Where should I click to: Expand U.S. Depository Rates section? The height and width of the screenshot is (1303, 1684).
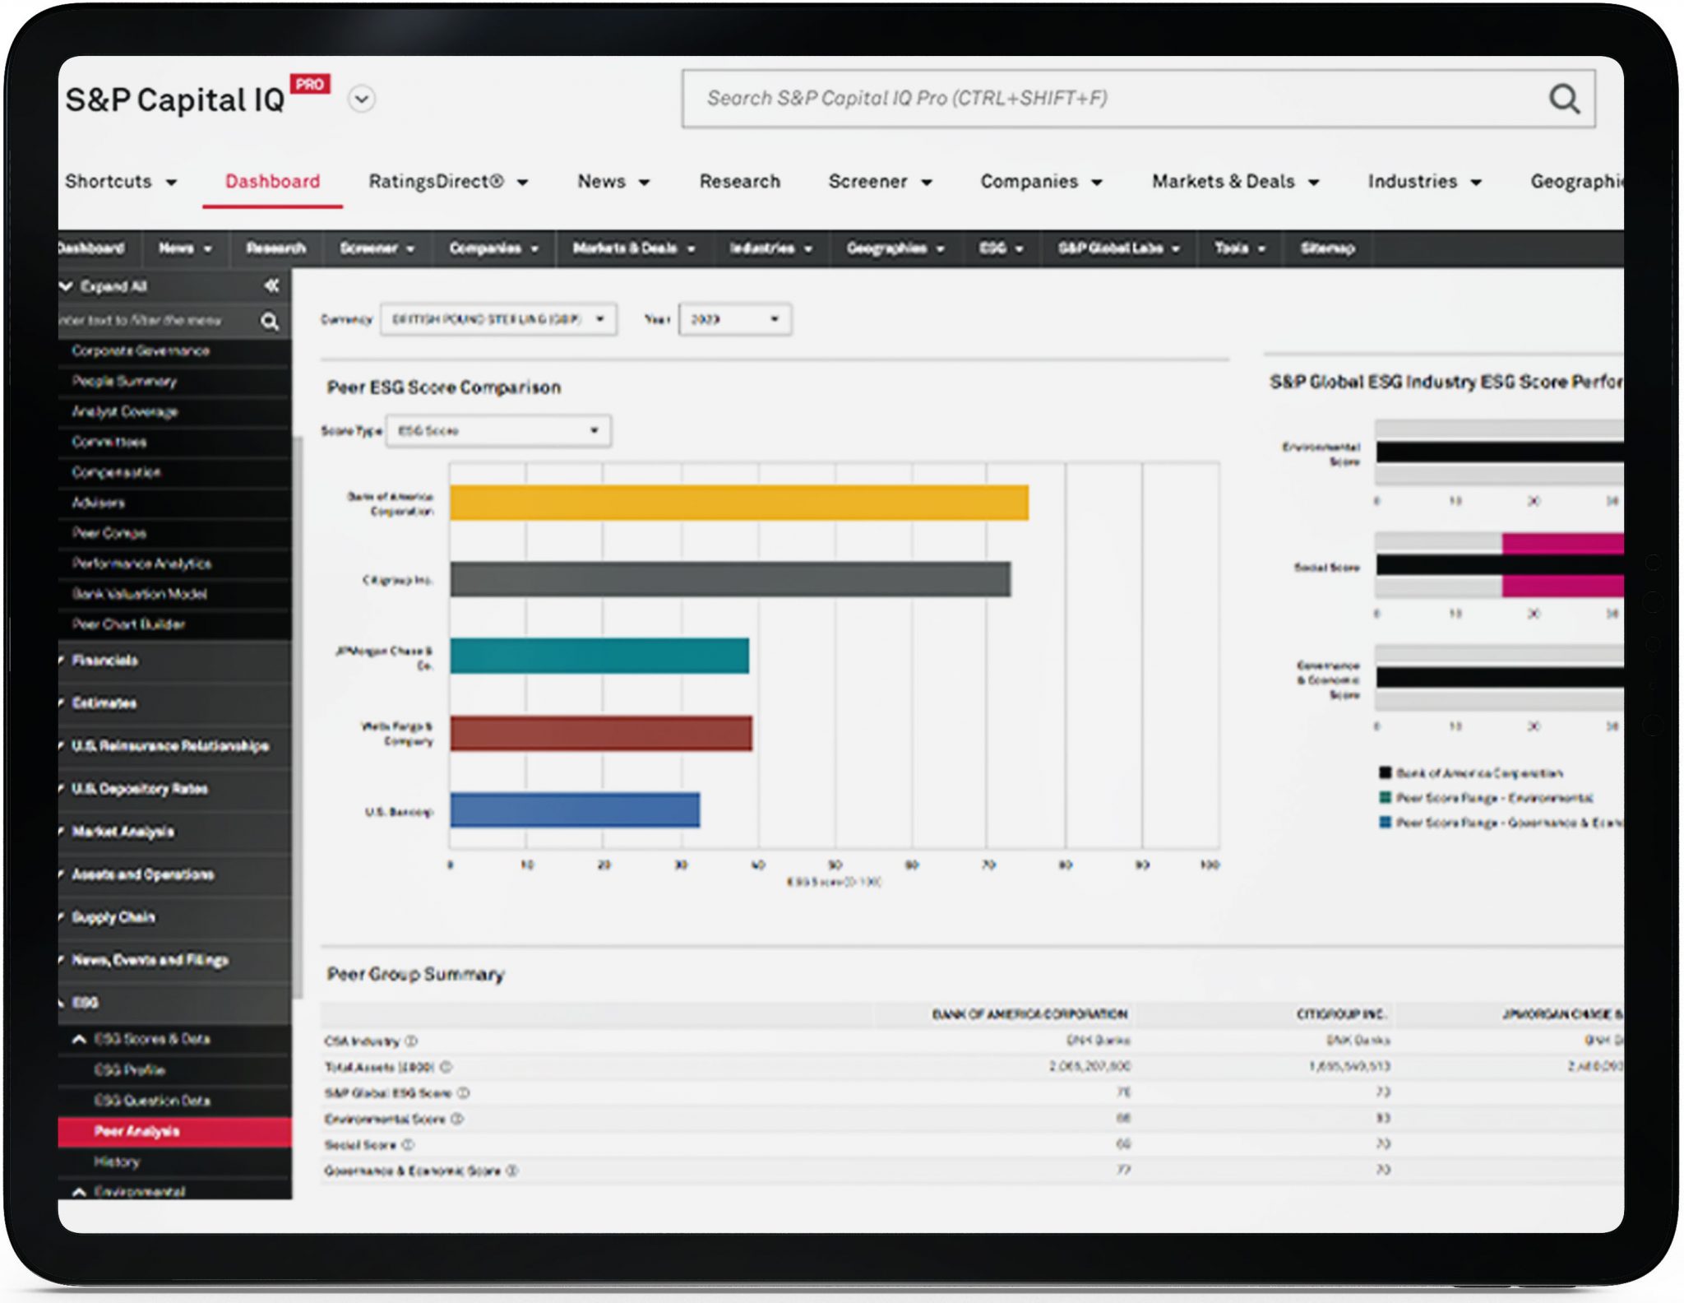[x=174, y=788]
